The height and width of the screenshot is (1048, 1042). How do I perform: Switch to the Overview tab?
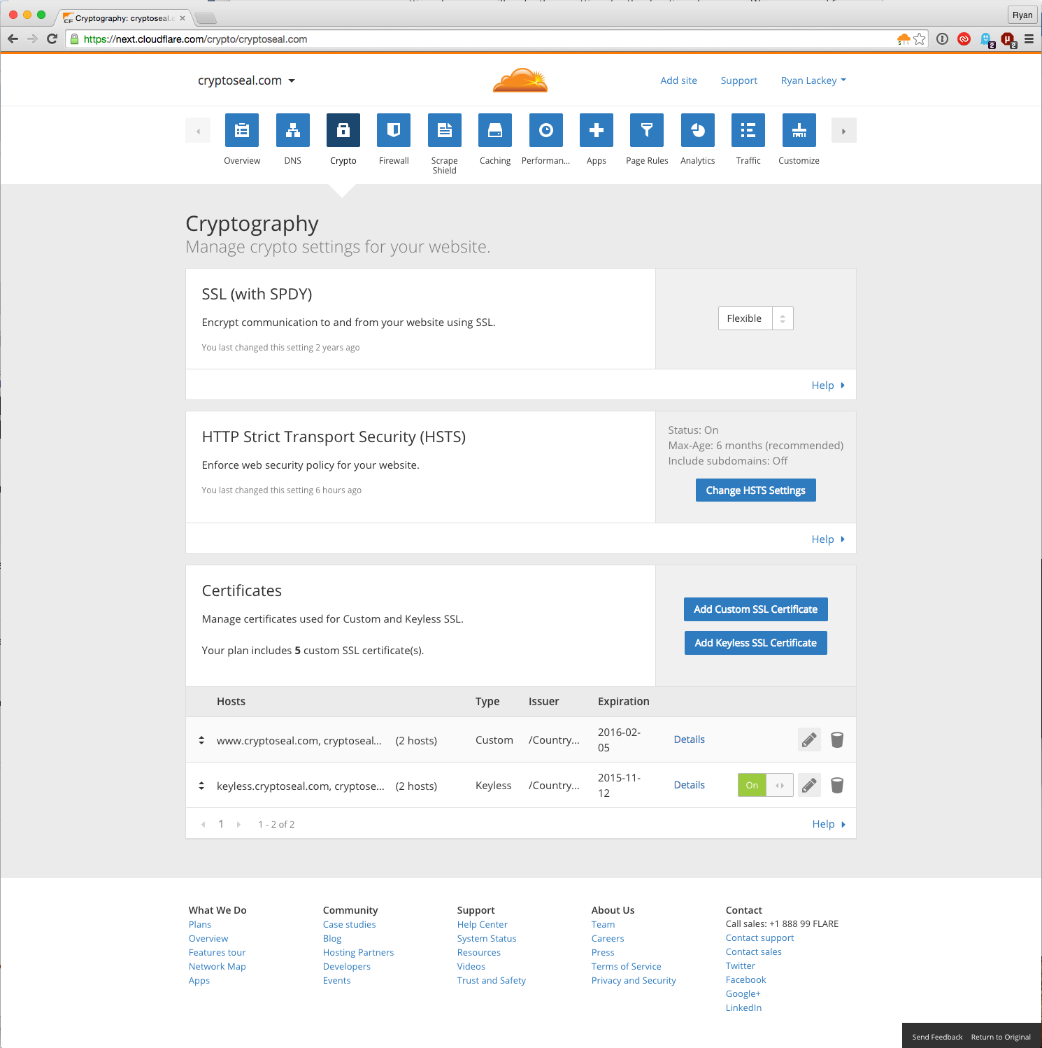(241, 130)
